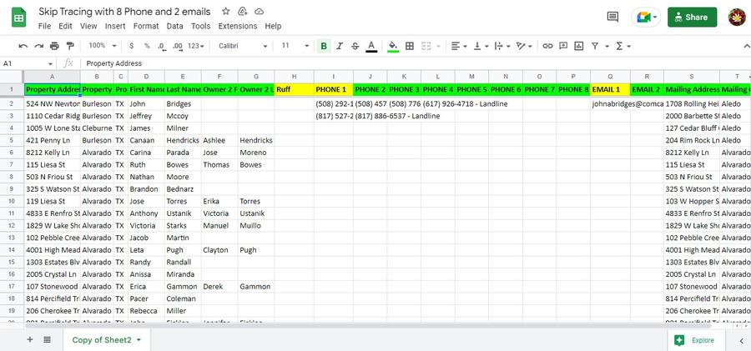
Task: Open the Sheets home icon
Action: tap(18, 18)
